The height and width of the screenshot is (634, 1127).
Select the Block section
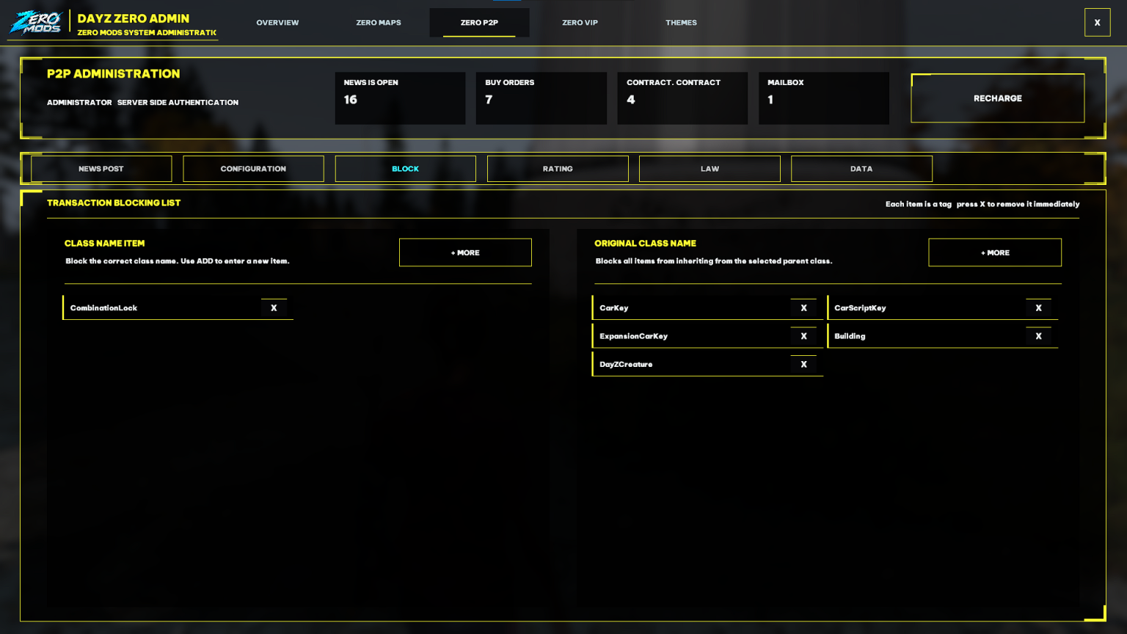(405, 169)
